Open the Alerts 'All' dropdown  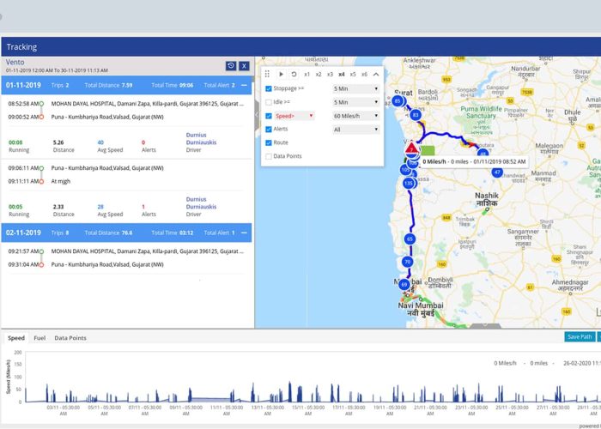[x=355, y=130]
